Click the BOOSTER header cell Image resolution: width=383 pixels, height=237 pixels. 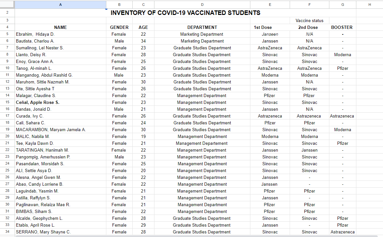coord(342,27)
